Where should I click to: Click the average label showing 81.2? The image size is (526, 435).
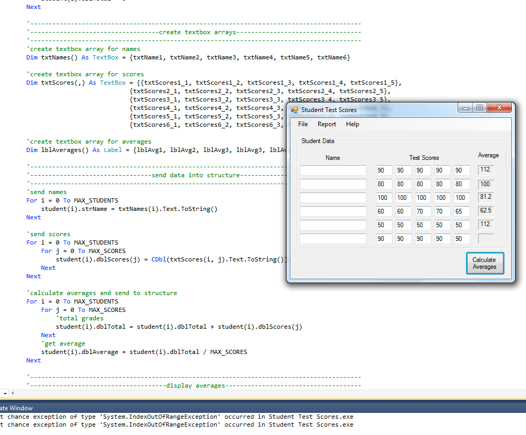[x=486, y=197]
